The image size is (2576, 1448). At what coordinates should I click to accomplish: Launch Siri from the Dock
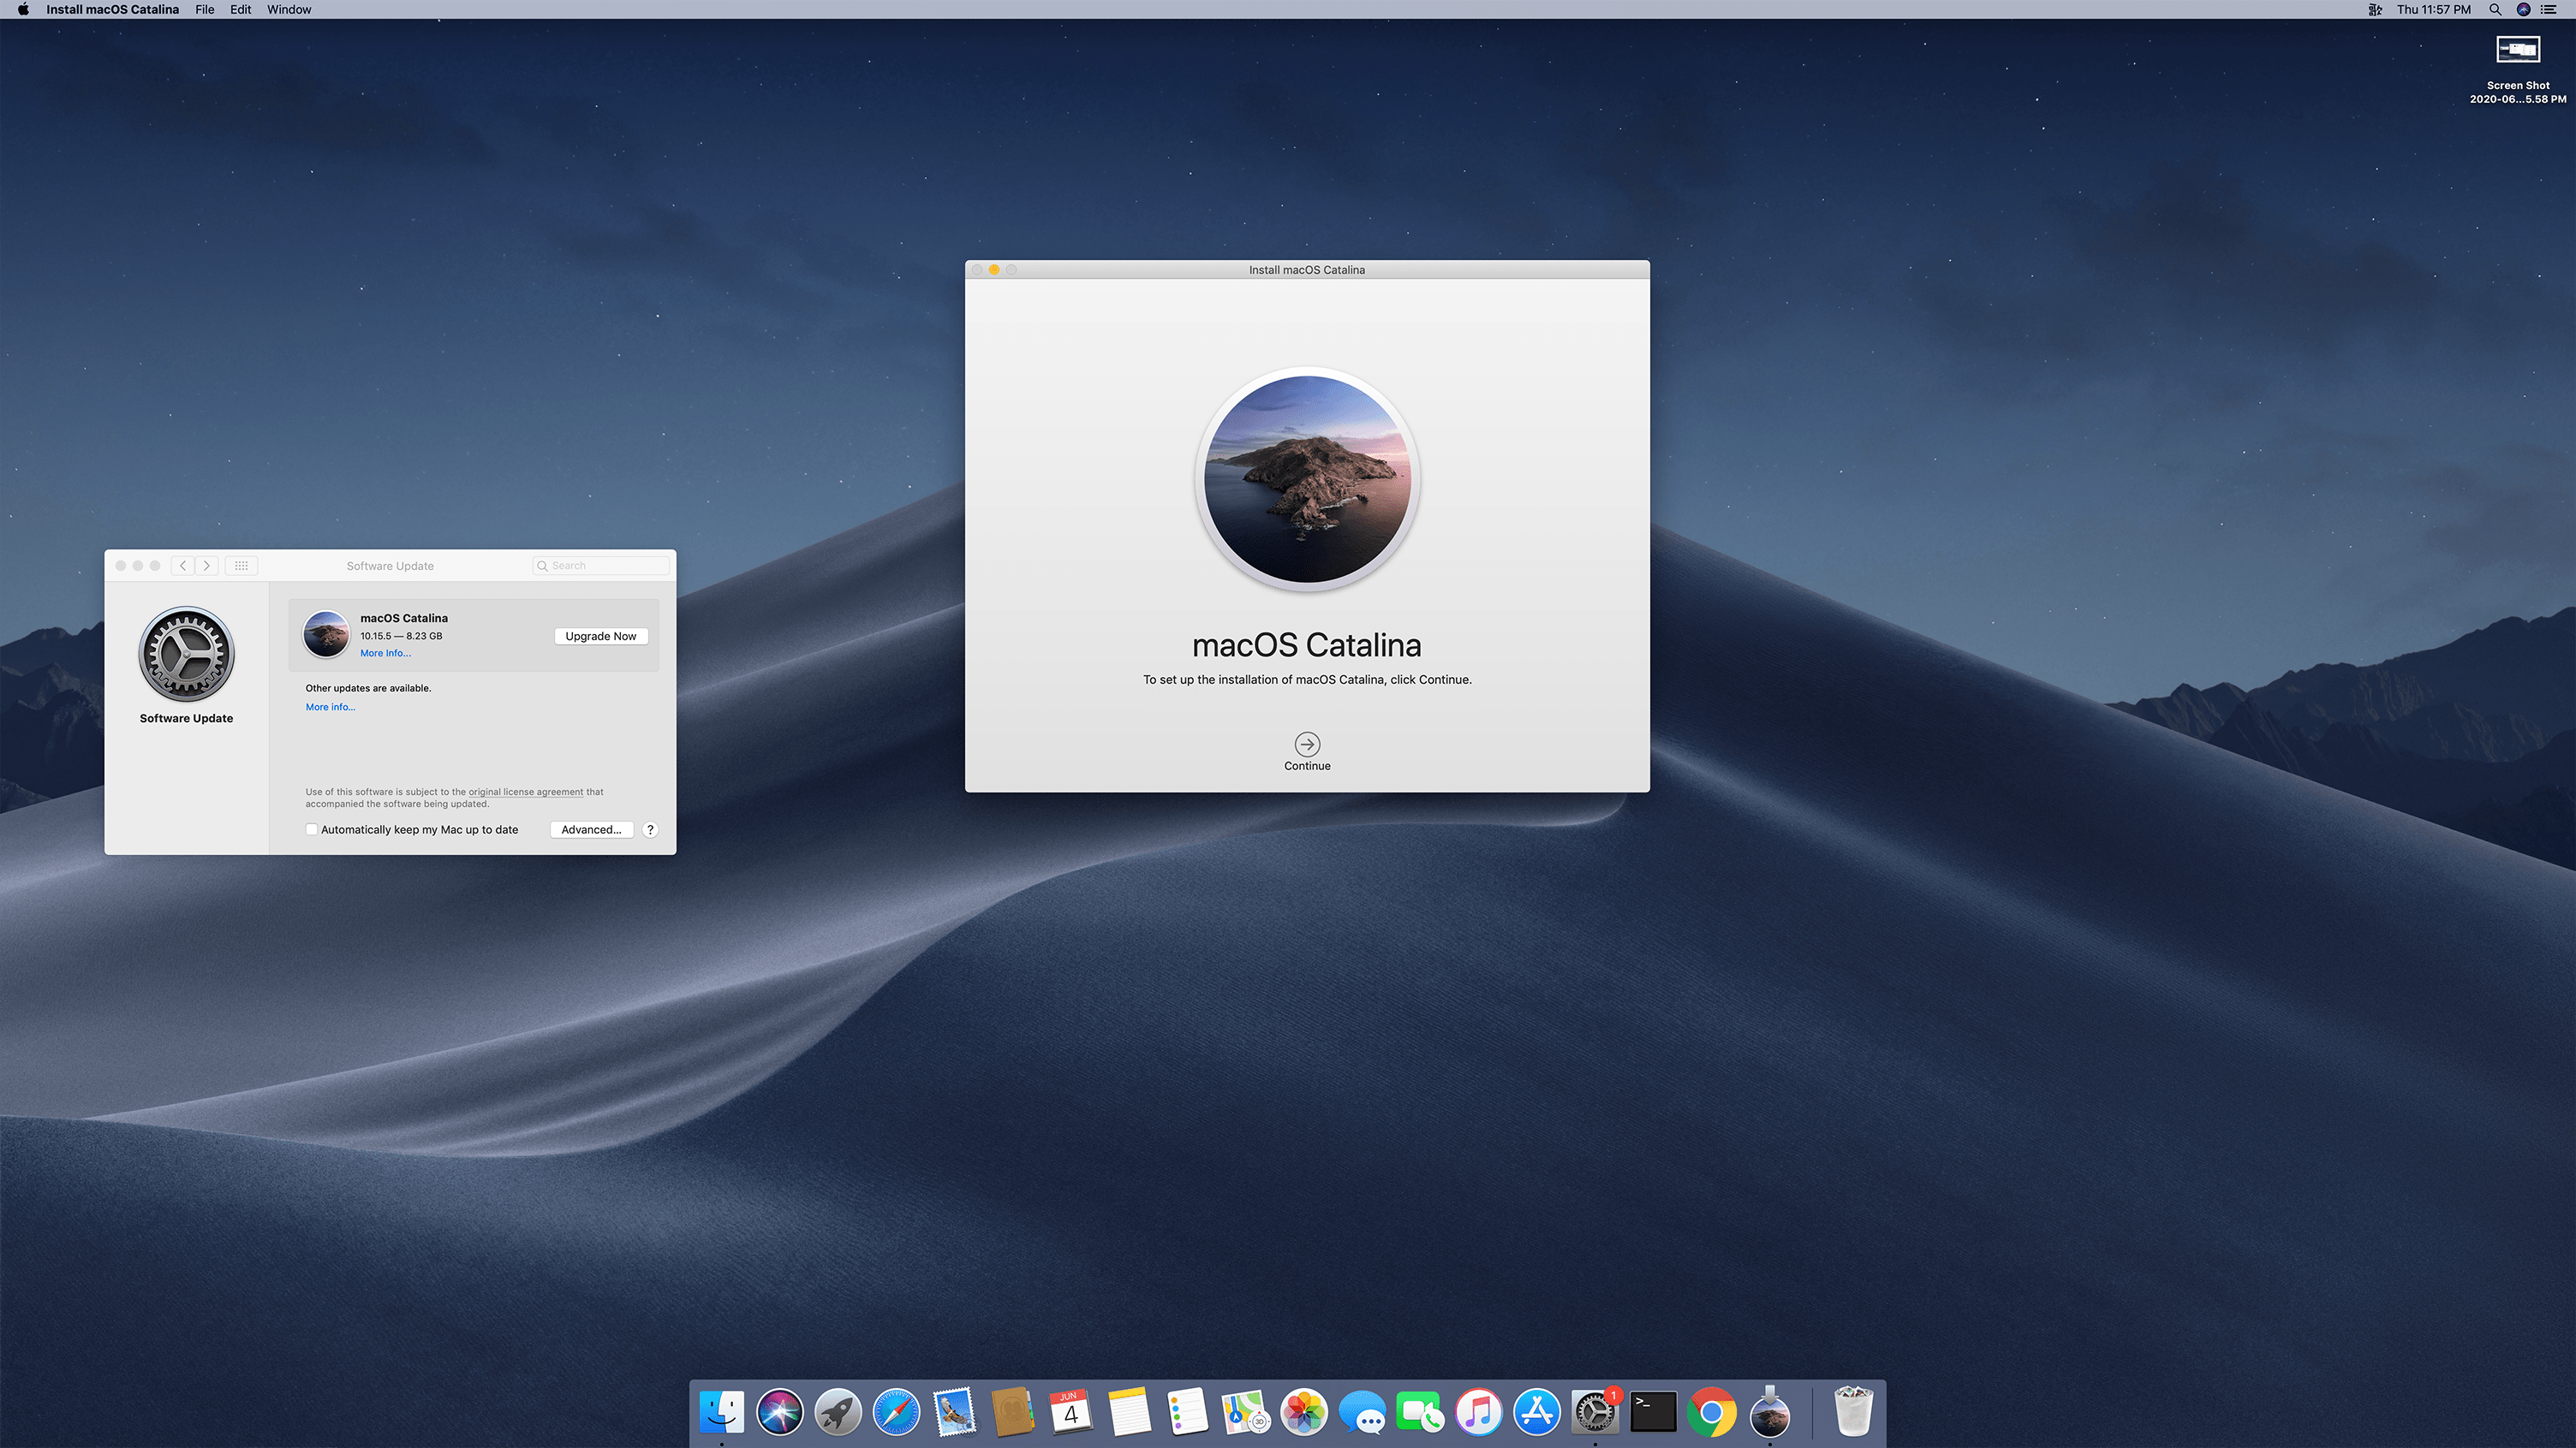[780, 1412]
